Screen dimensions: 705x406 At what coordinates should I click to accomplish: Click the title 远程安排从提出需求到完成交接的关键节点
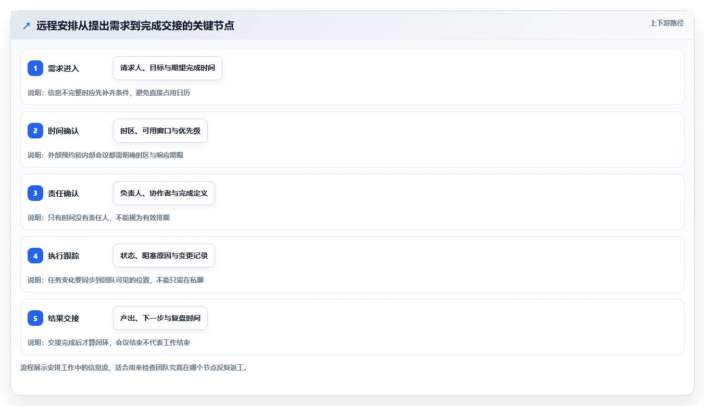[135, 26]
